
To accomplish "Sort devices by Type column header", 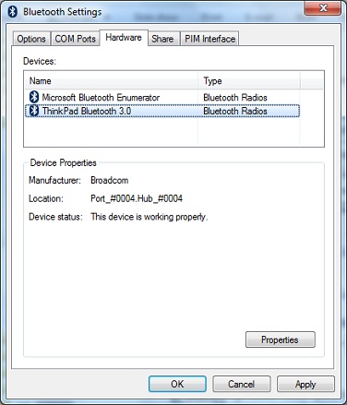I will [x=249, y=81].
